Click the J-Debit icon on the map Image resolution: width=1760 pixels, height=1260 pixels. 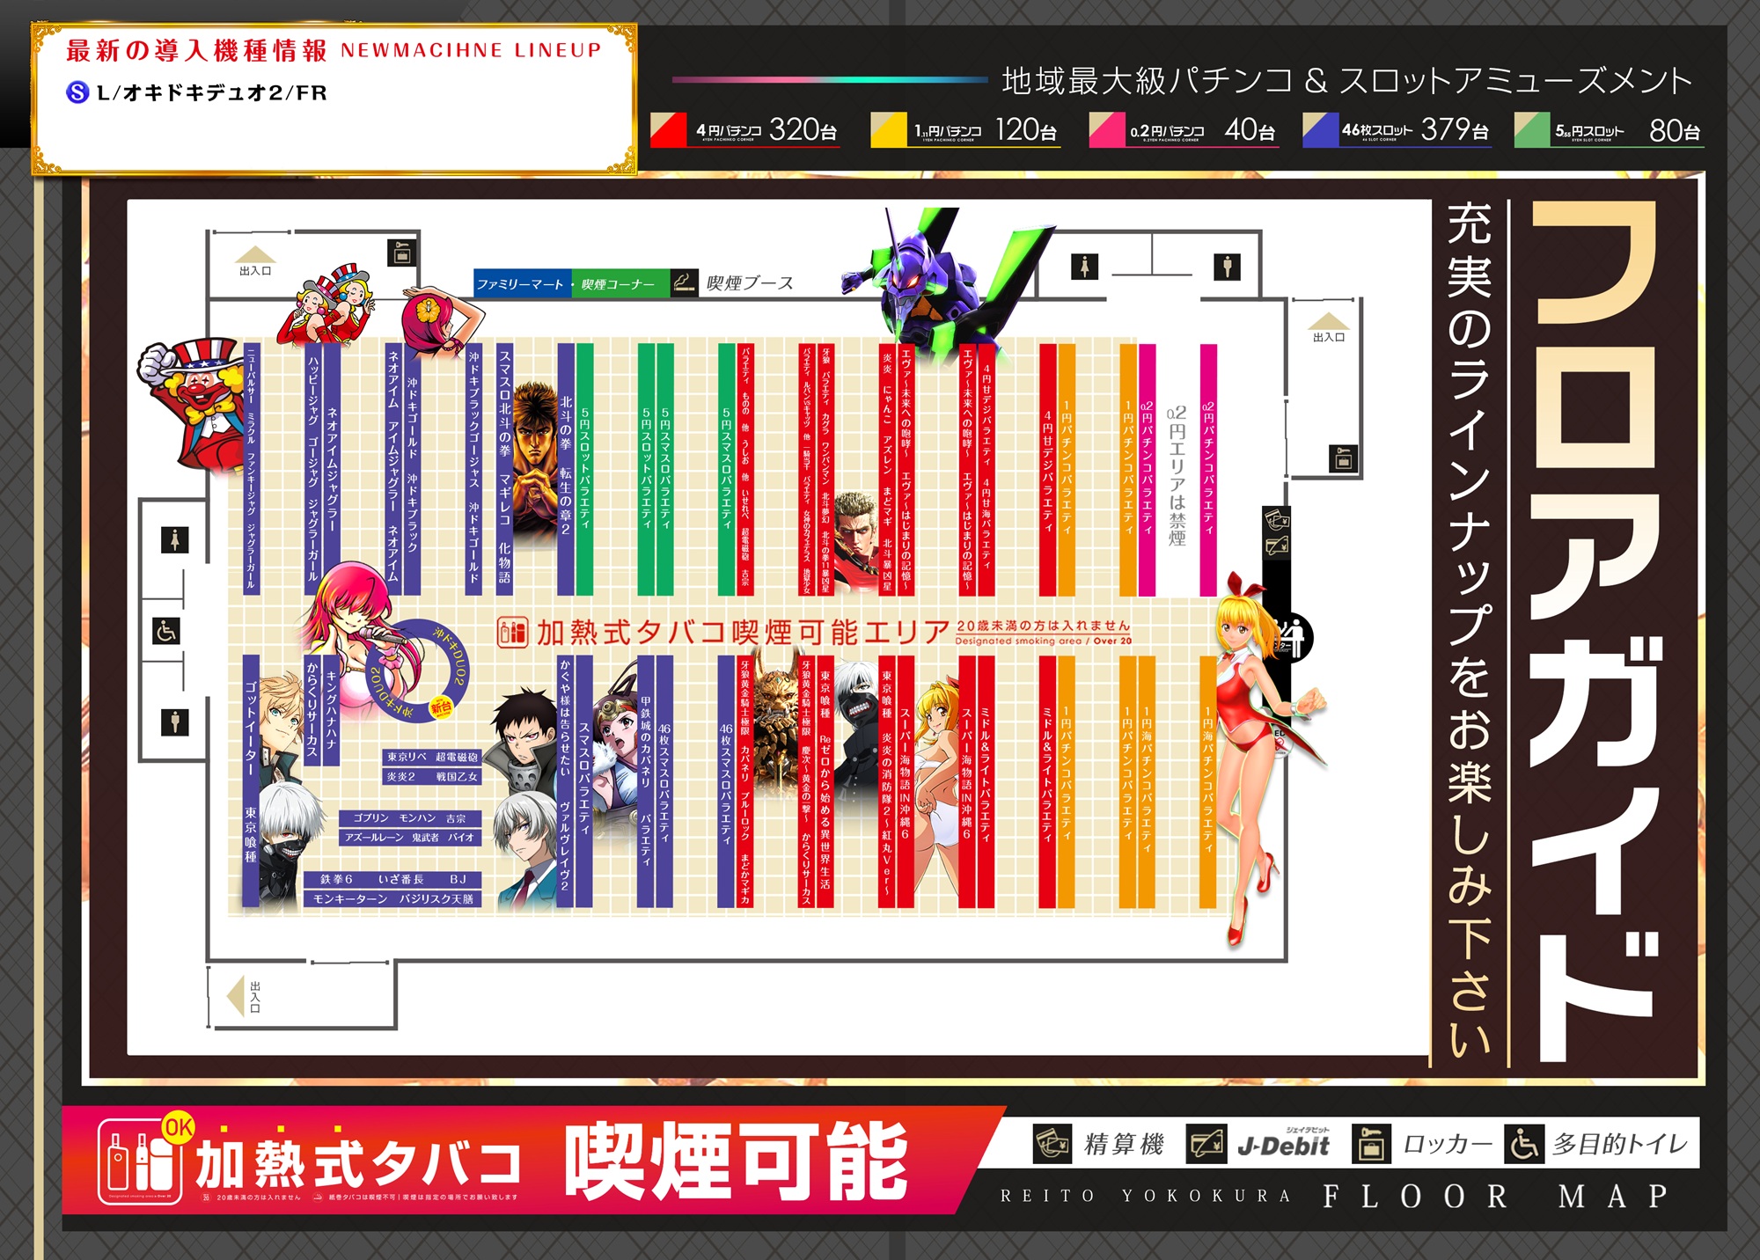pyautogui.click(x=1276, y=547)
